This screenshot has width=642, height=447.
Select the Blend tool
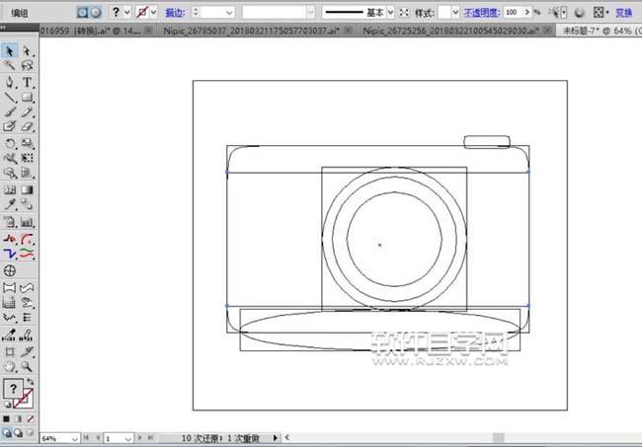[27, 204]
